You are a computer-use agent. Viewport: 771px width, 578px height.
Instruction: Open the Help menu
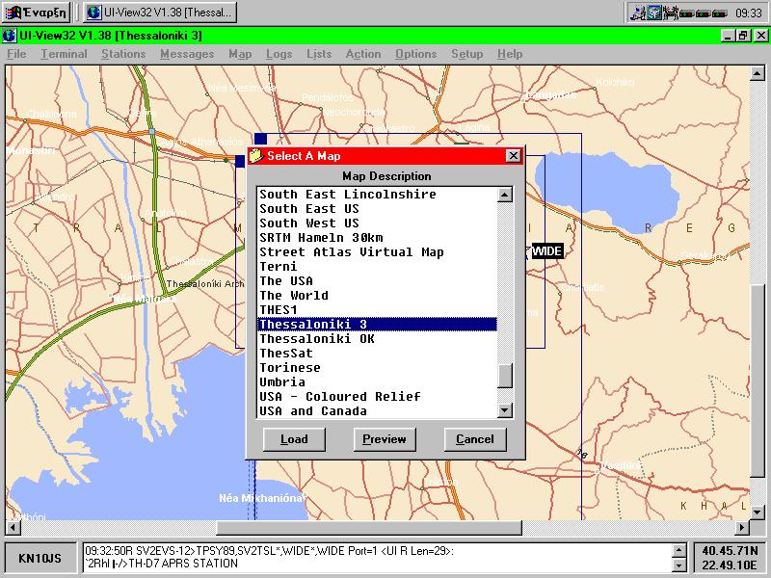510,54
